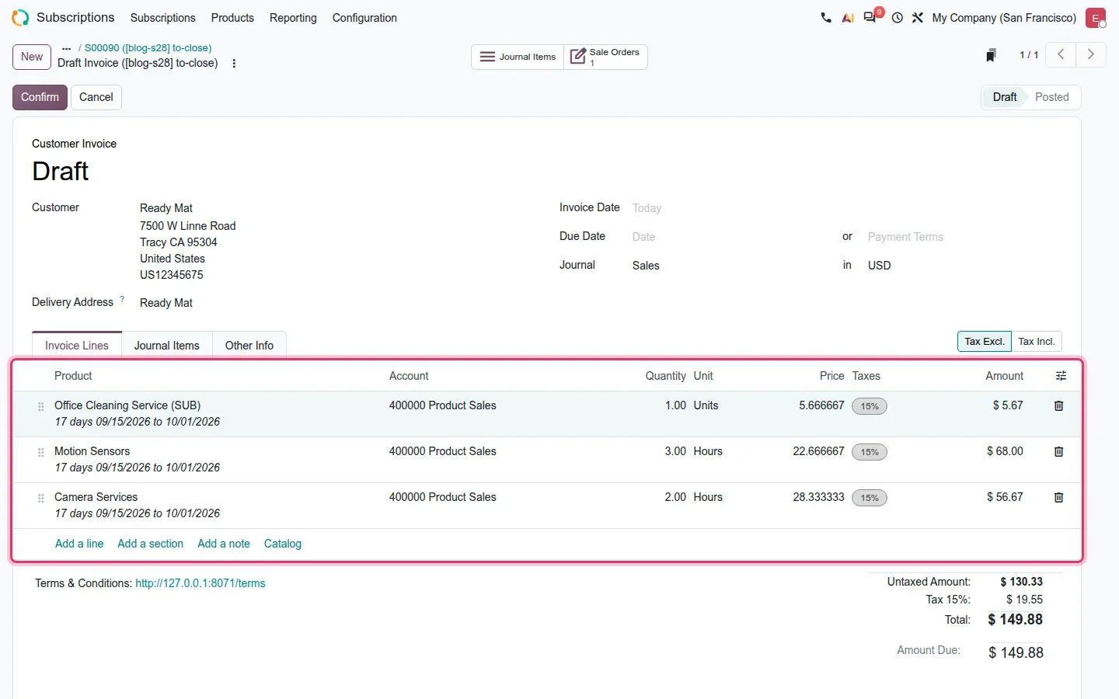
Task: Open the Products menu
Action: (232, 18)
